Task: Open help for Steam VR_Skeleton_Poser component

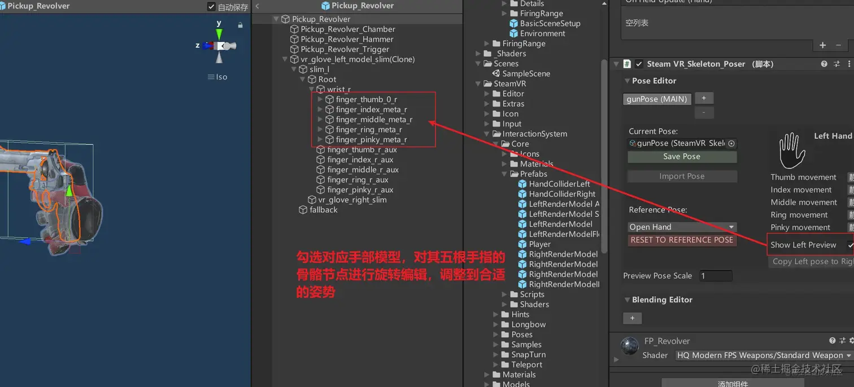Action: click(824, 64)
